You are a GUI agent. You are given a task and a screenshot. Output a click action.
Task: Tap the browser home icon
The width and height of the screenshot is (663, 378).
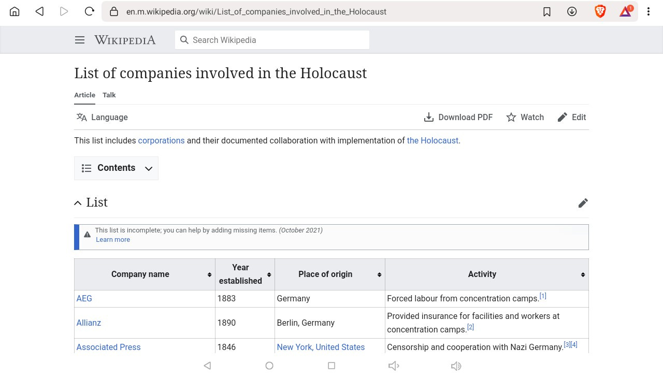click(15, 11)
